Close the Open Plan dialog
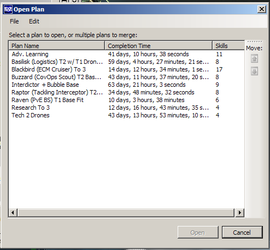The image size is (270, 250). point(262,9)
